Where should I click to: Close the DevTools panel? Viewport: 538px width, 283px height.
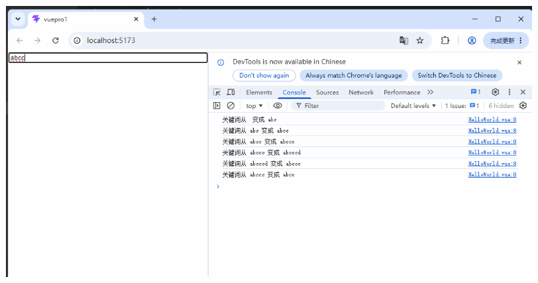pos(523,92)
